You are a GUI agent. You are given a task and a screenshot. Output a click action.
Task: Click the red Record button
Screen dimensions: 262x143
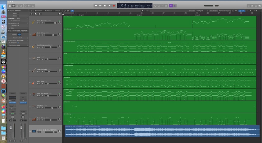point(114,6)
